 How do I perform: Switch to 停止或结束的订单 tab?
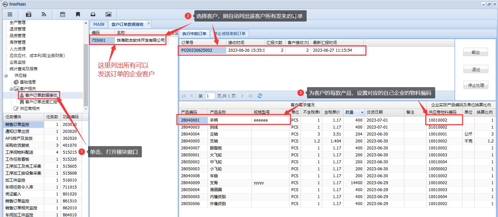230,33
